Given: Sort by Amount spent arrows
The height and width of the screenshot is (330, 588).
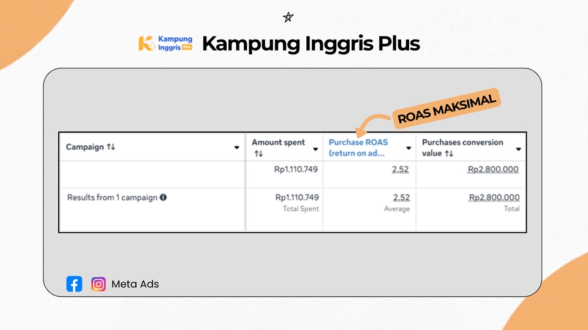Looking at the screenshot, I should pyautogui.click(x=258, y=153).
